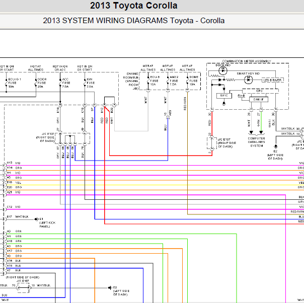Click the A21 VIO terminal label
Image resolution: width=304 pixels, height=303 pixels.
(14, 192)
